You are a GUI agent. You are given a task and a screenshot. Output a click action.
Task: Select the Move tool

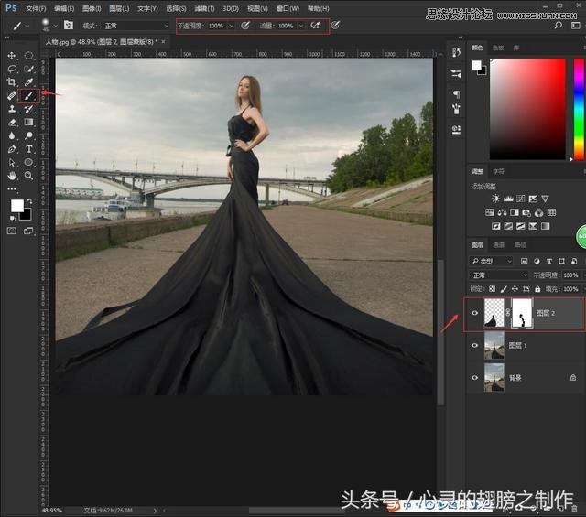(x=12, y=56)
